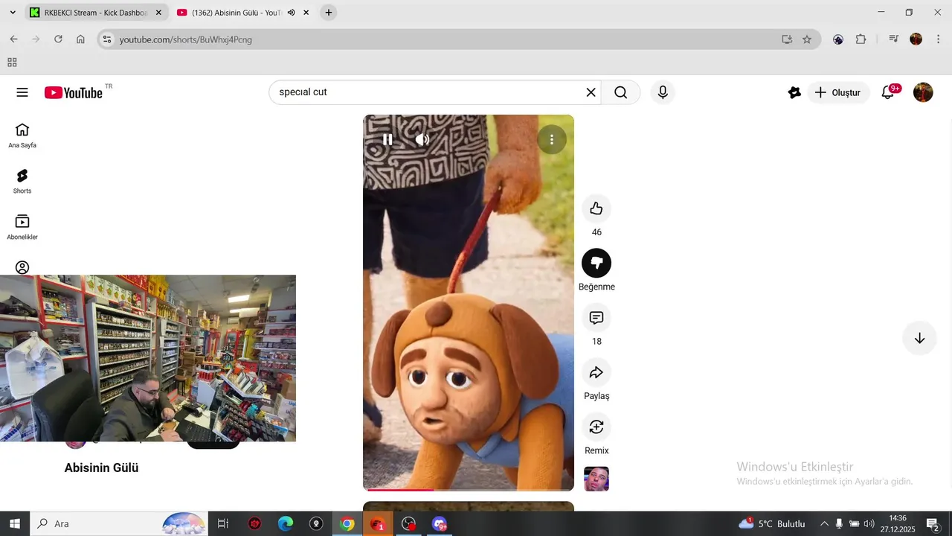Open YouTube notifications bell
This screenshot has height=536, width=952.
tap(888, 92)
